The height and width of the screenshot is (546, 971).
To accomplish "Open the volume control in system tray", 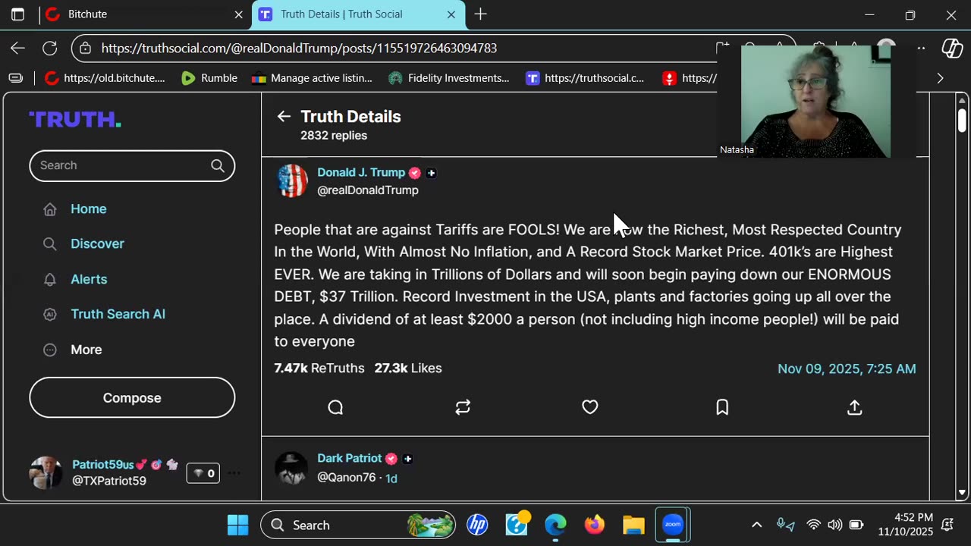I will pyautogui.click(x=834, y=525).
